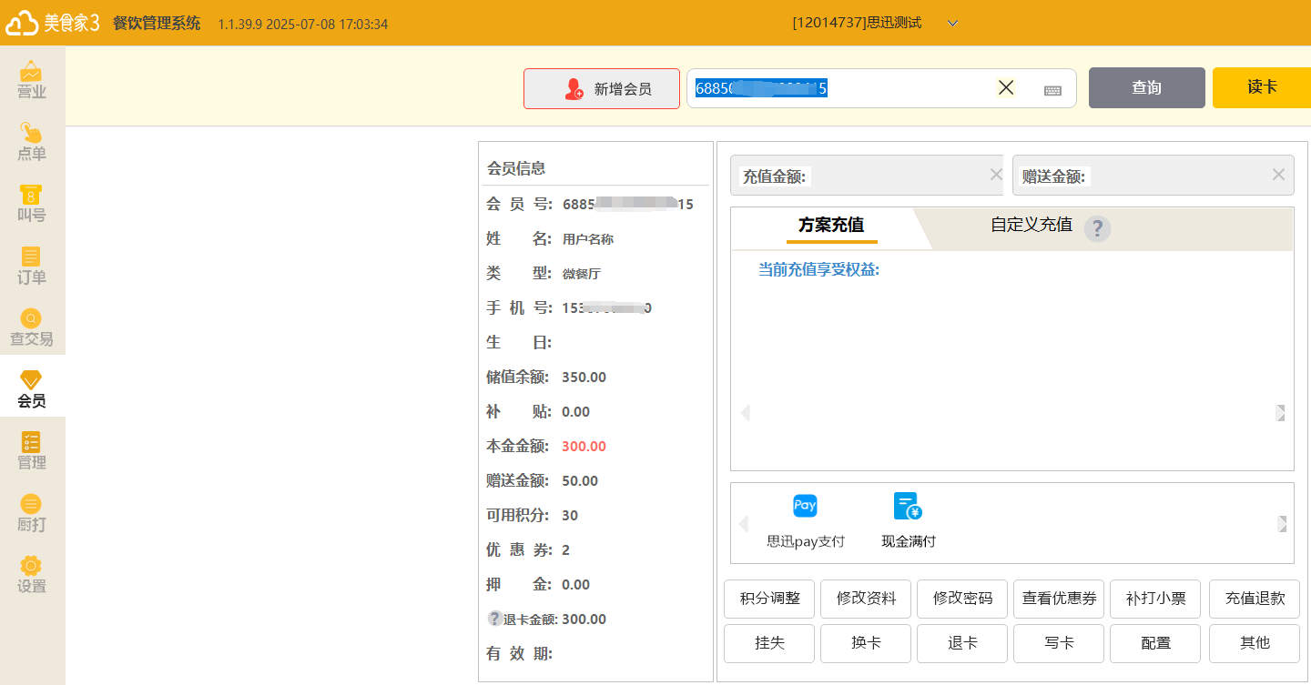Open the 查交易 transaction lookup section
The width and height of the screenshot is (1311, 685).
click(x=32, y=328)
